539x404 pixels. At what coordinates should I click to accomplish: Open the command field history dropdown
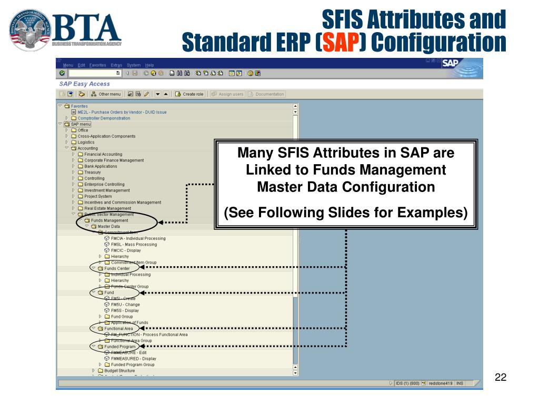[x=118, y=73]
